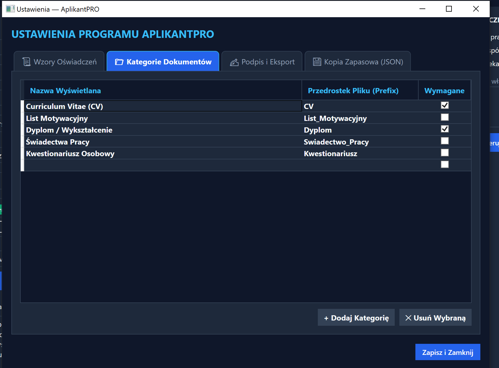Click the empty name cell in new row
Viewport: 499px width, 368px height.
(x=163, y=165)
